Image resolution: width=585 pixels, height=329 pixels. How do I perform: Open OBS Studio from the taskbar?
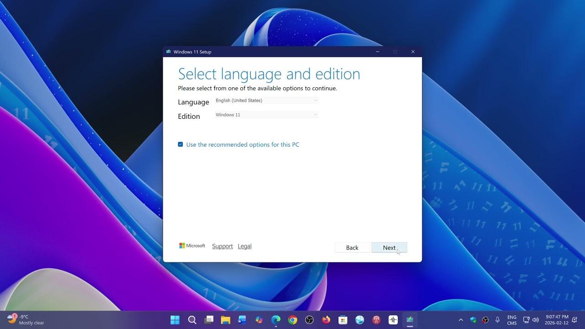(309, 320)
